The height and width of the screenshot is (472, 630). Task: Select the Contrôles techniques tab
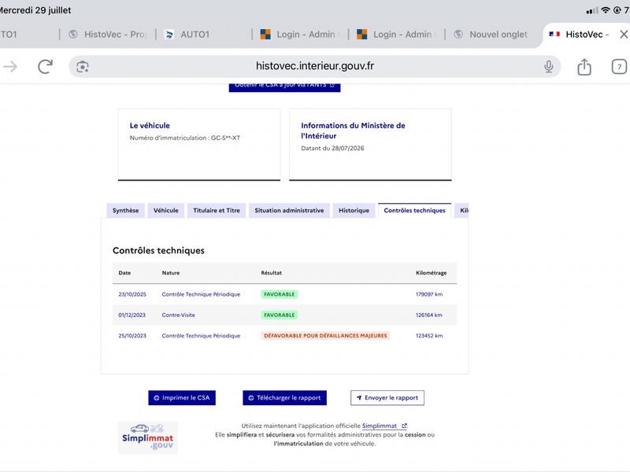click(x=414, y=210)
